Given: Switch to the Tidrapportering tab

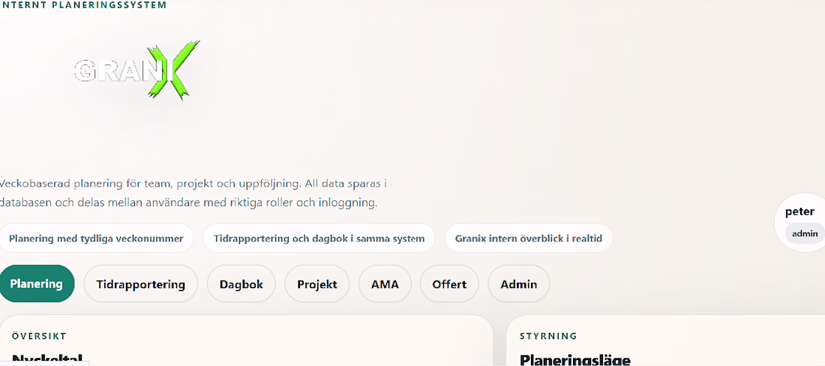Looking at the screenshot, I should [x=140, y=284].
